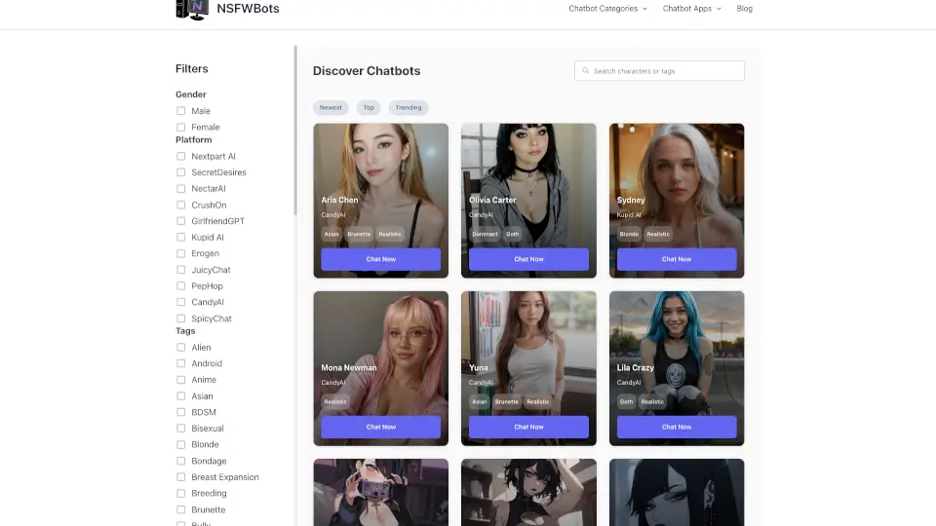Select the CandyAI platform filter checkbox

(x=181, y=302)
